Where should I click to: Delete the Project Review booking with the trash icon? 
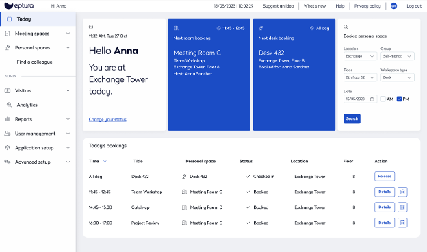pyautogui.click(x=402, y=223)
